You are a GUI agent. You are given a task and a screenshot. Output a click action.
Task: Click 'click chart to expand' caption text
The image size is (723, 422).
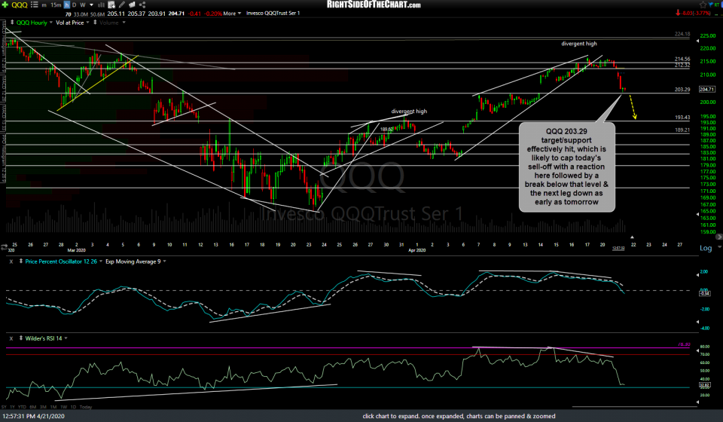click(459, 416)
